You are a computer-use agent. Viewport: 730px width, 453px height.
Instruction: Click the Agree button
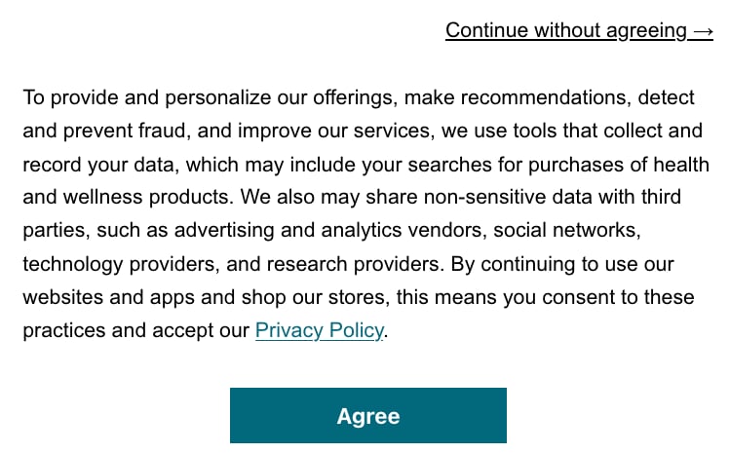(x=367, y=416)
